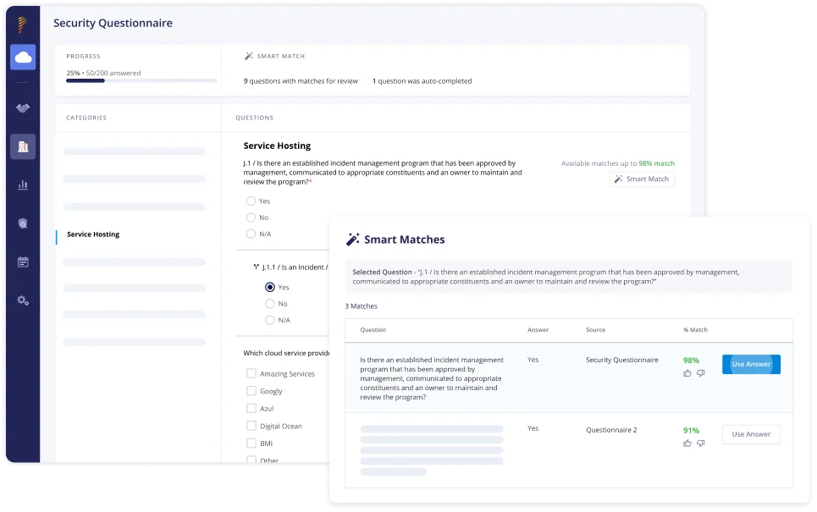Click the Smart Matches panel wand icon
817x512 pixels.
(353, 239)
